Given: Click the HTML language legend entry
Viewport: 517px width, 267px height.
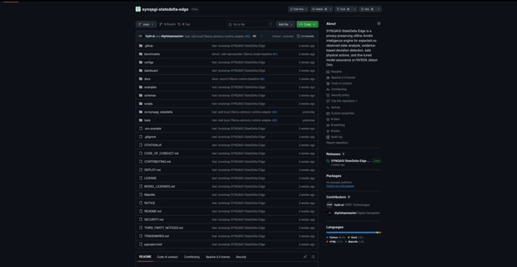Looking at the screenshot, I should 335,241.
